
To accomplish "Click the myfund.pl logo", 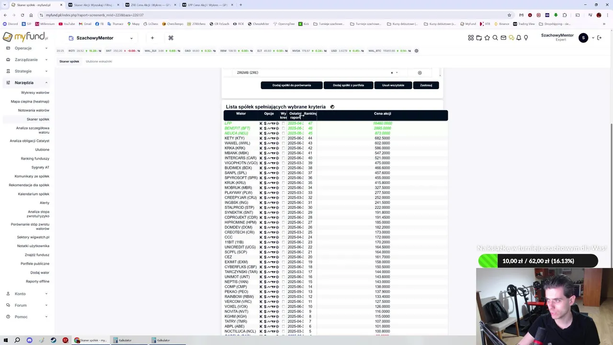I will pyautogui.click(x=25, y=37).
